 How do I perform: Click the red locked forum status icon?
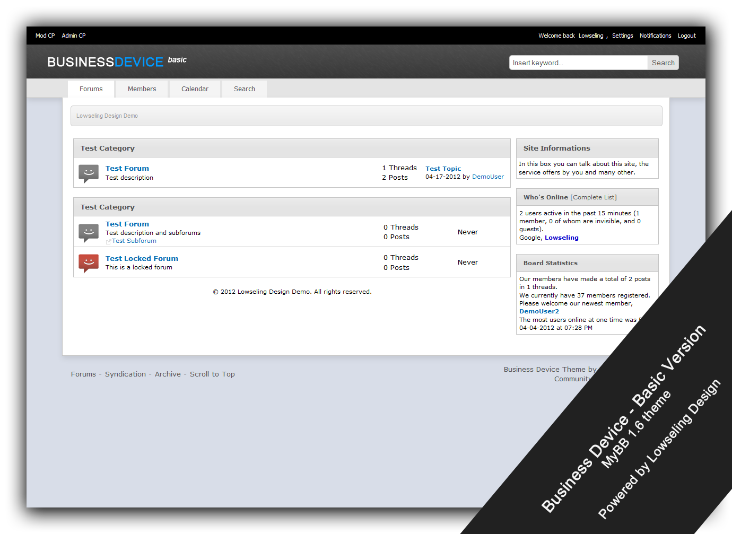(89, 262)
